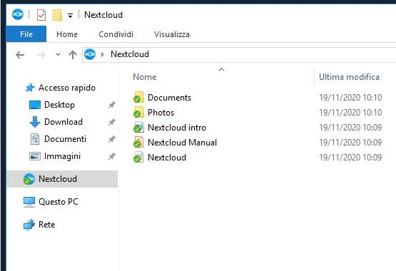This screenshot has height=271, width=396.
Task: Open the File menu
Action: click(x=26, y=34)
